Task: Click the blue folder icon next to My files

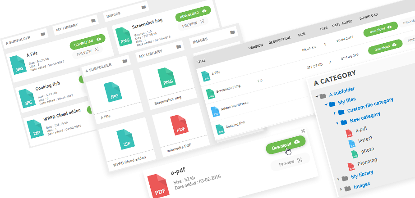Action: tap(332, 104)
